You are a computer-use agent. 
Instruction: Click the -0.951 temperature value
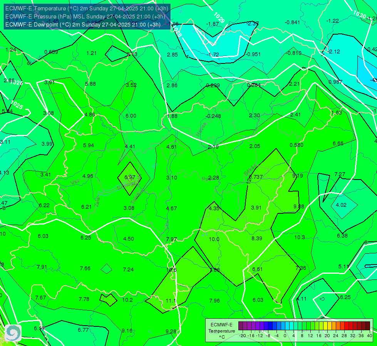click(253, 54)
